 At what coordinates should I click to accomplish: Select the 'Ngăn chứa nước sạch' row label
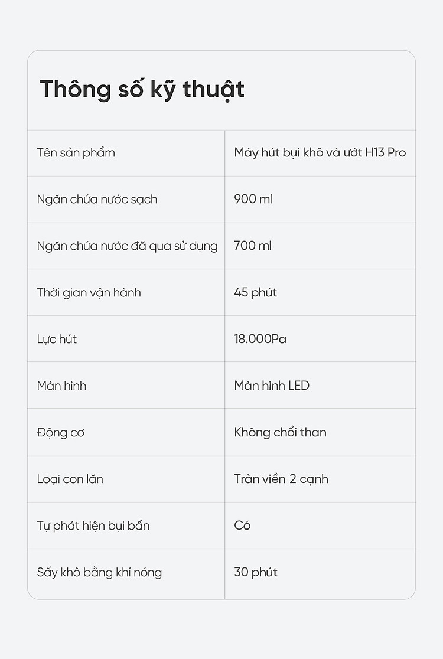[x=97, y=199]
